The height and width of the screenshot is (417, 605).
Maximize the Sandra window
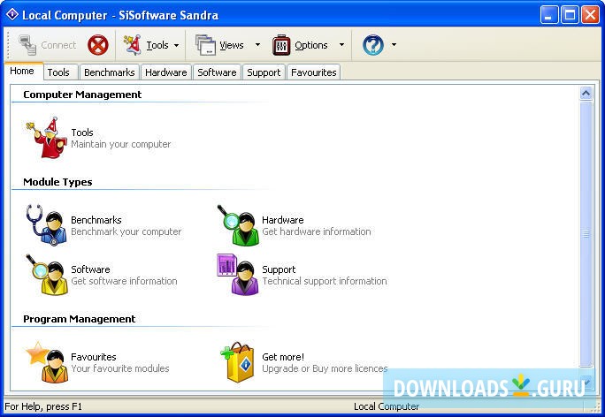point(570,15)
